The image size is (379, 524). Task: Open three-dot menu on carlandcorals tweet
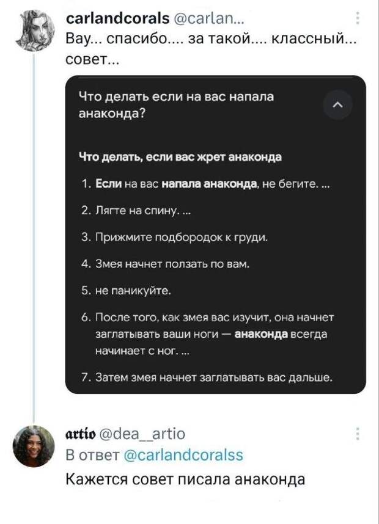pos(358,18)
